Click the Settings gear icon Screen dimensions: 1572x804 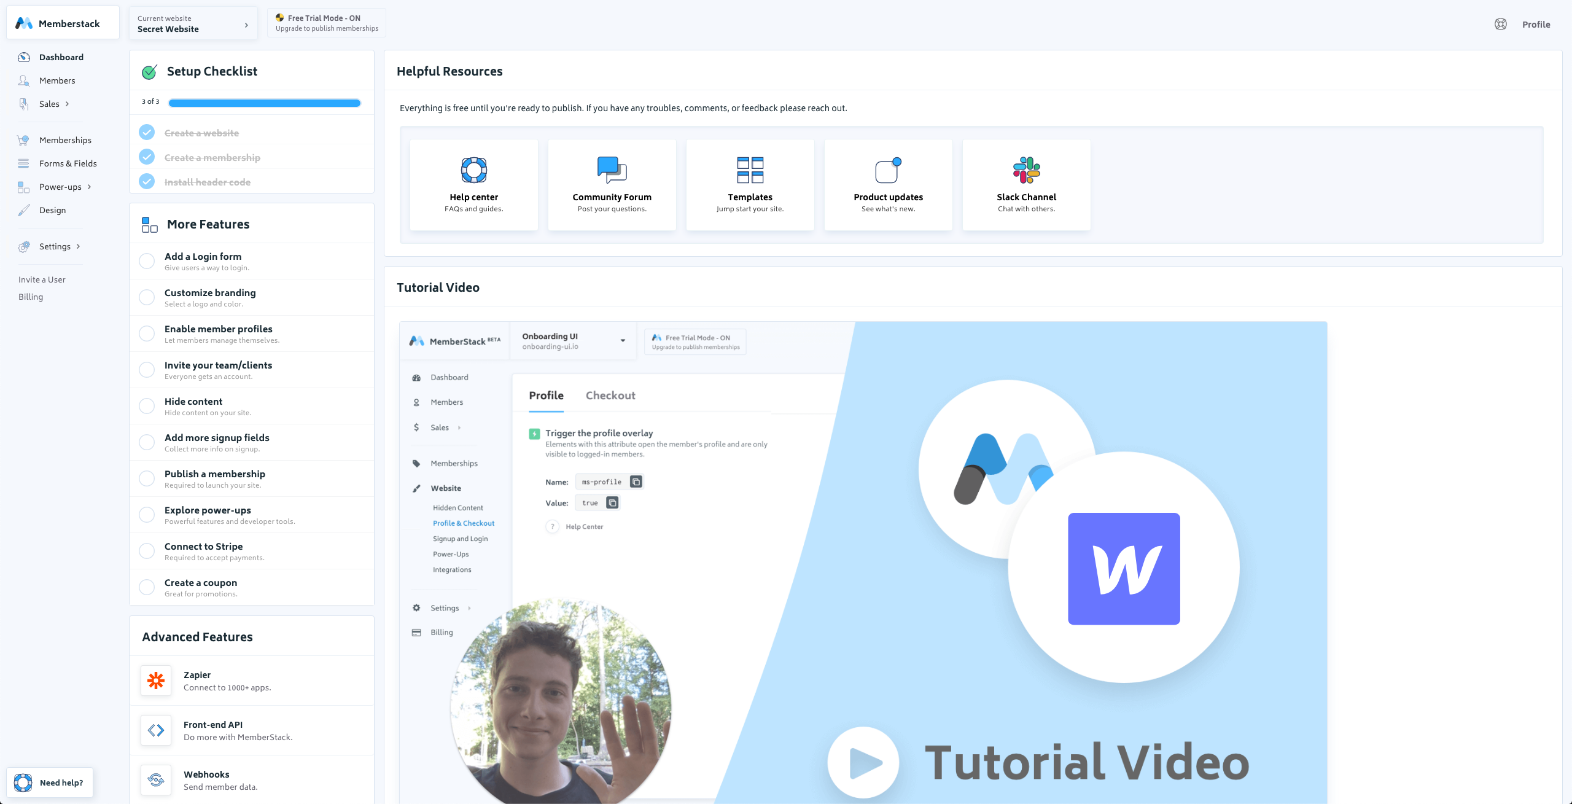click(24, 246)
